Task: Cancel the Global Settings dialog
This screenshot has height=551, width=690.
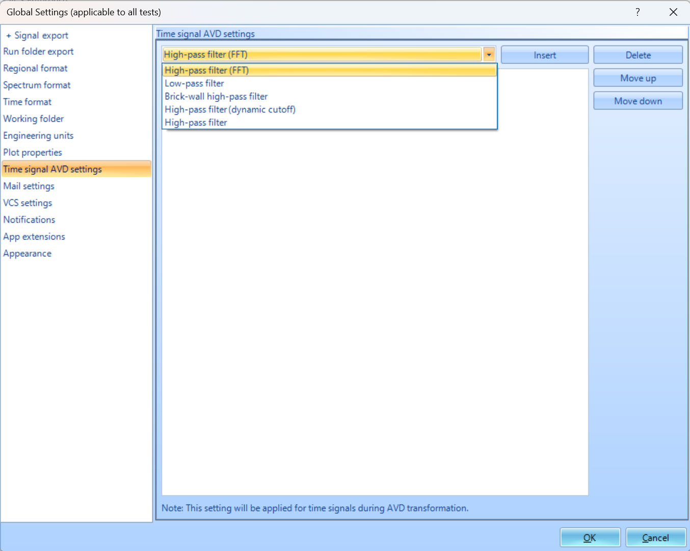Action: [x=655, y=538]
